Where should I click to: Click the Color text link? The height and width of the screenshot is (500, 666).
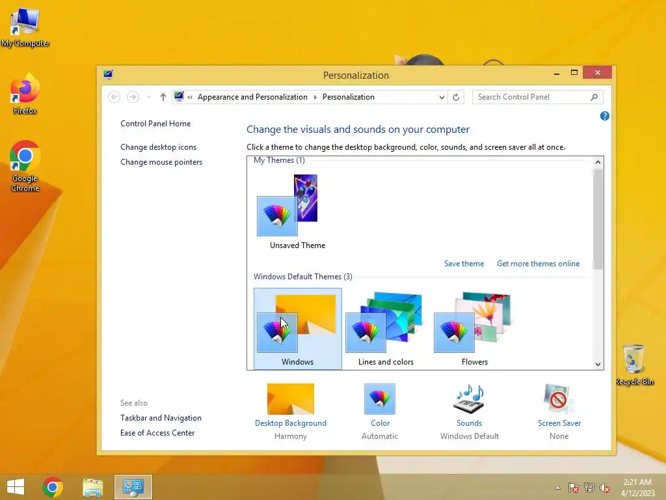(380, 423)
